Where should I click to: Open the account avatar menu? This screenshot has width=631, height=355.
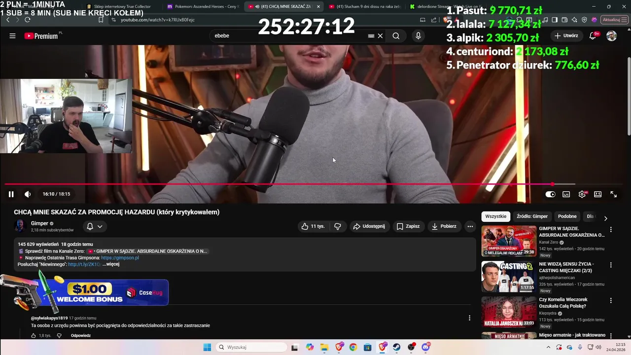click(611, 35)
